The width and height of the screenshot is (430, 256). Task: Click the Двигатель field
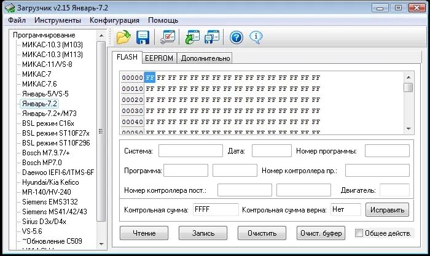tap(394, 190)
